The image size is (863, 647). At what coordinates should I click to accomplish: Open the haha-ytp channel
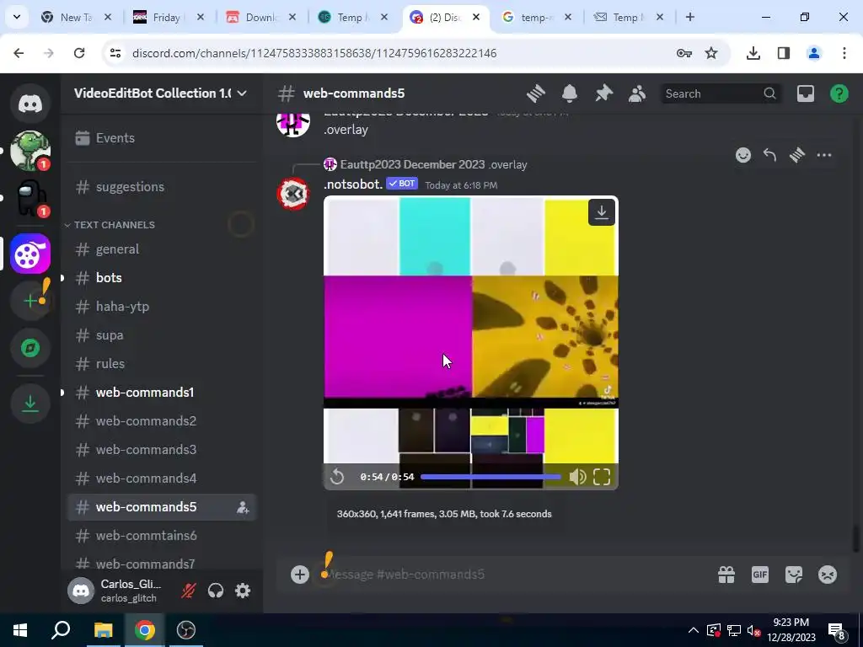[x=161, y=307]
